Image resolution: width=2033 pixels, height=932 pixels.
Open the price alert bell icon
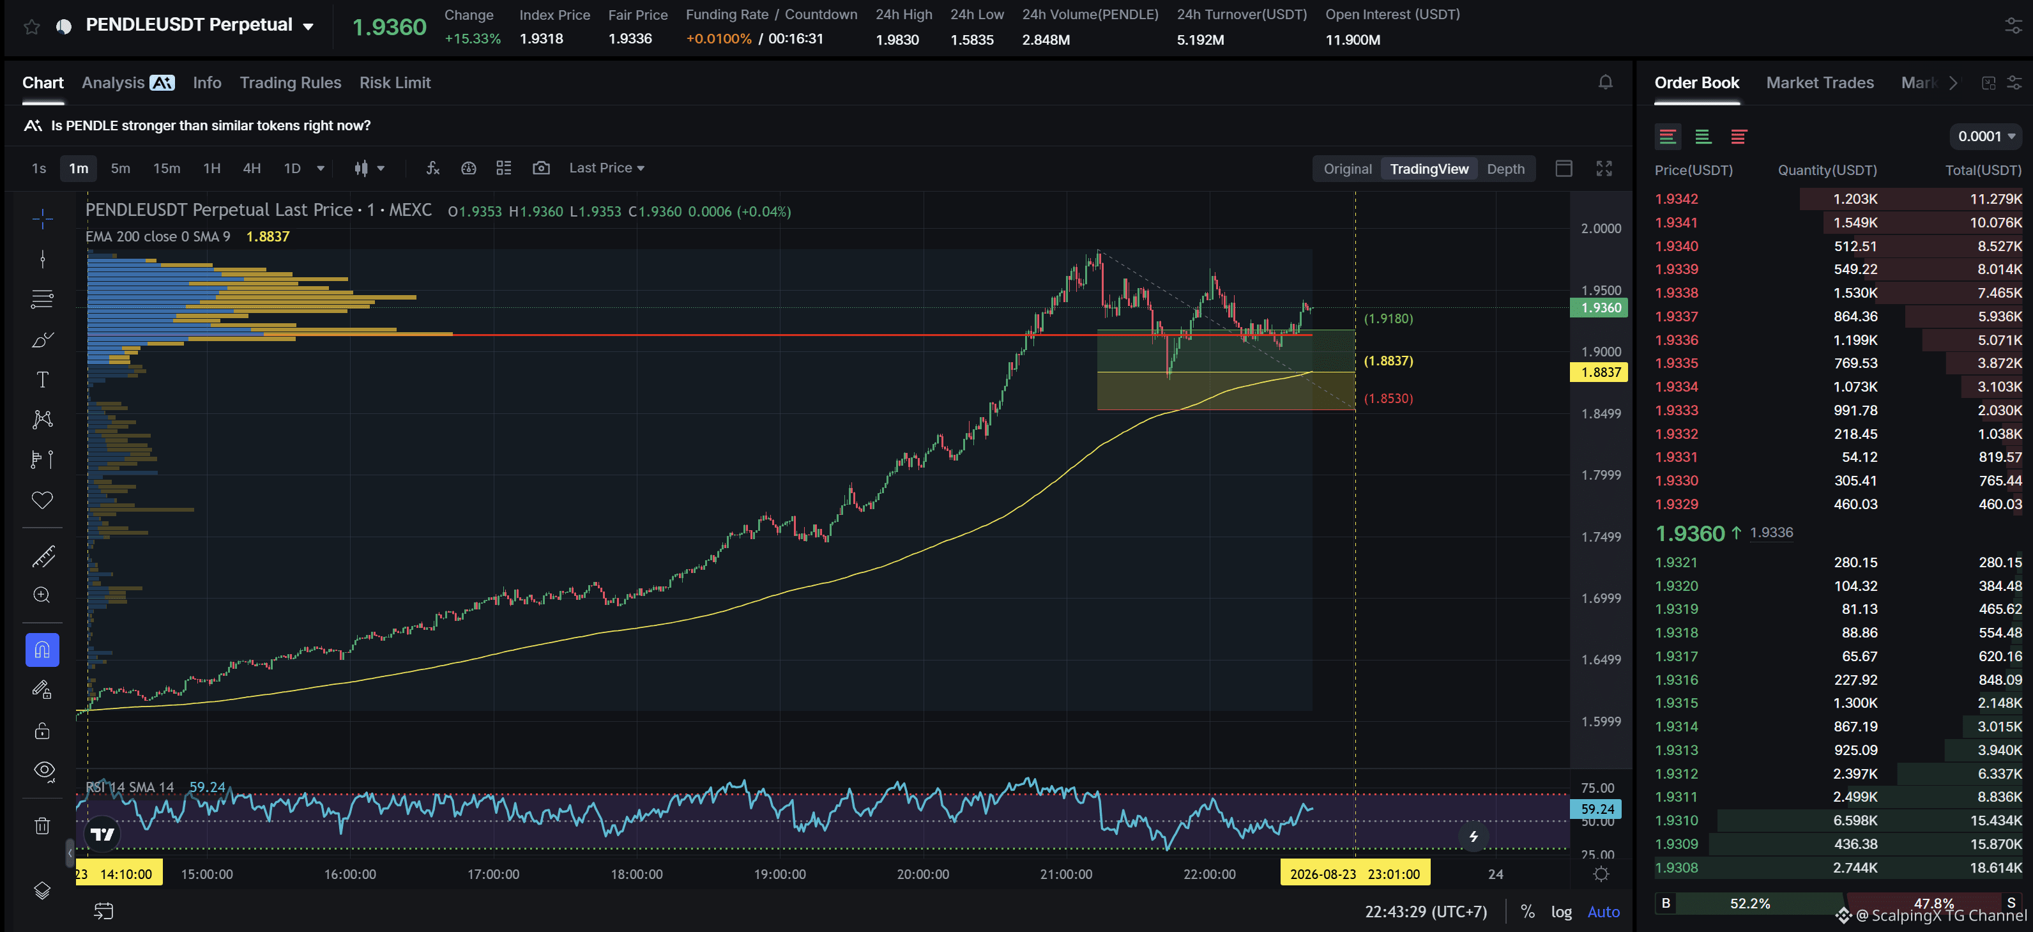pyautogui.click(x=1605, y=82)
